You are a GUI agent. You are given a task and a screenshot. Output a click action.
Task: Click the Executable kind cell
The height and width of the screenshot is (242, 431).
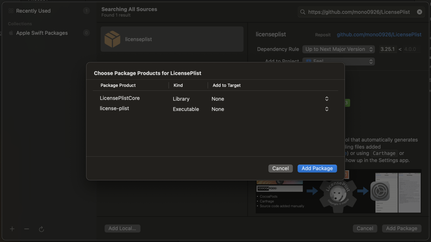(186, 109)
